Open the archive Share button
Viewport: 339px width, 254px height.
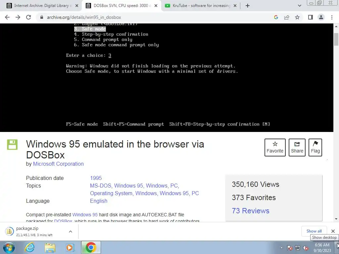(297, 147)
